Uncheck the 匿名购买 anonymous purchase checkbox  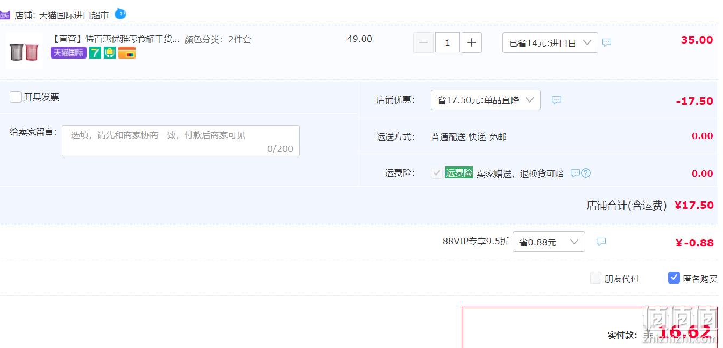(x=674, y=278)
